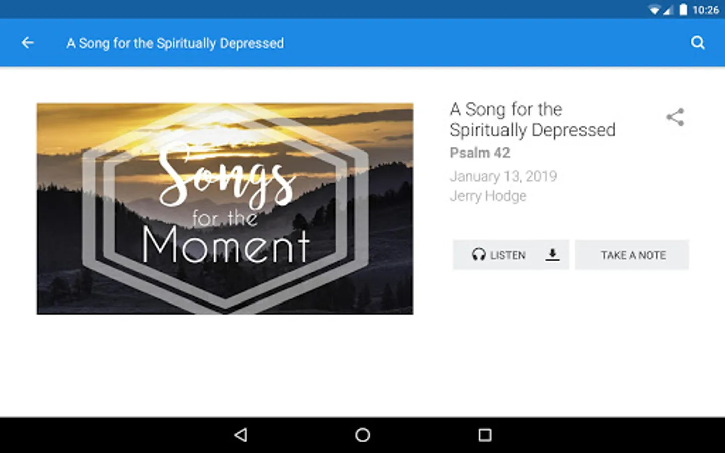Tap the Jerry Hodge speaker name
This screenshot has width=725, height=453.
(x=488, y=196)
